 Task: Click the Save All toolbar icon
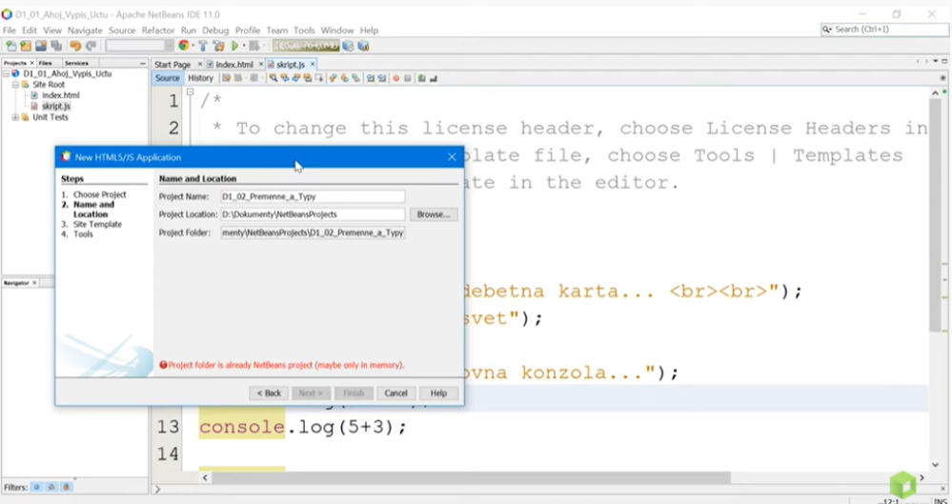point(56,46)
